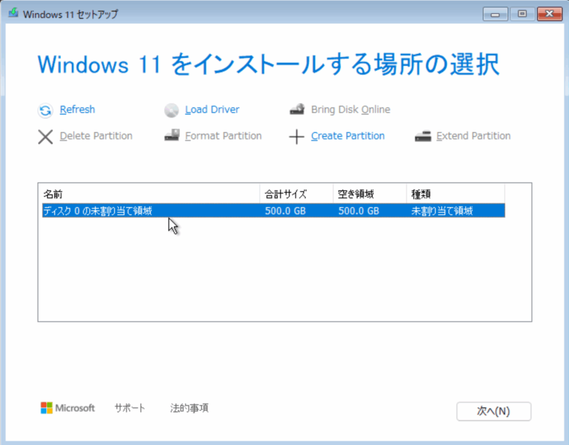Click the Delete Partition X icon
Image resolution: width=569 pixels, height=445 pixels.
(45, 137)
